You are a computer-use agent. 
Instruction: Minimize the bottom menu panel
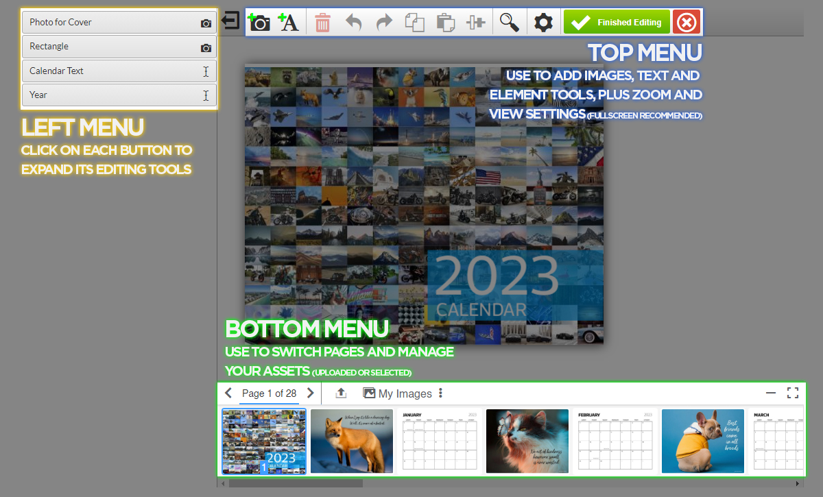[771, 393]
